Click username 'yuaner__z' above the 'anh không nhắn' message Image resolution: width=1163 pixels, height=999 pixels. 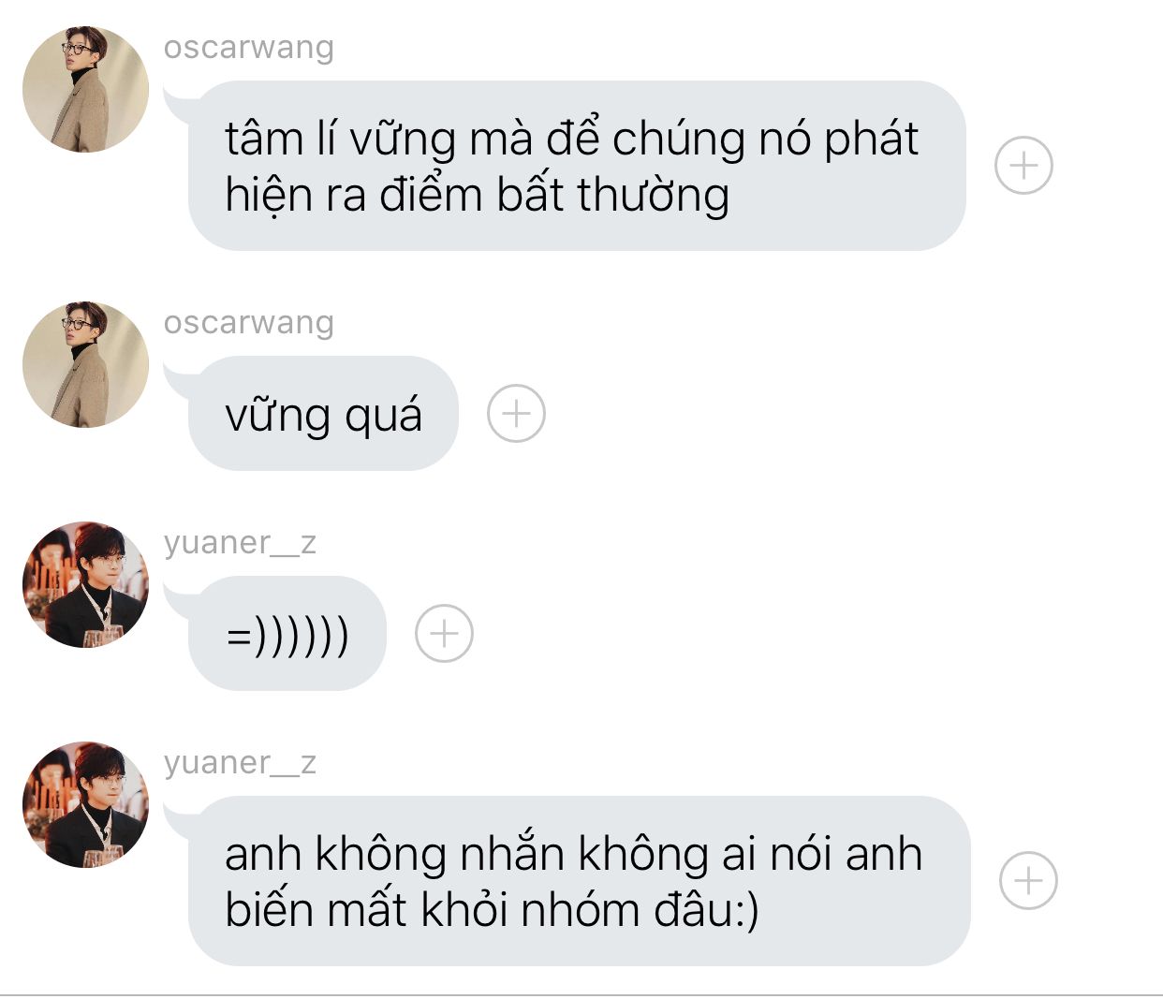click(x=240, y=762)
